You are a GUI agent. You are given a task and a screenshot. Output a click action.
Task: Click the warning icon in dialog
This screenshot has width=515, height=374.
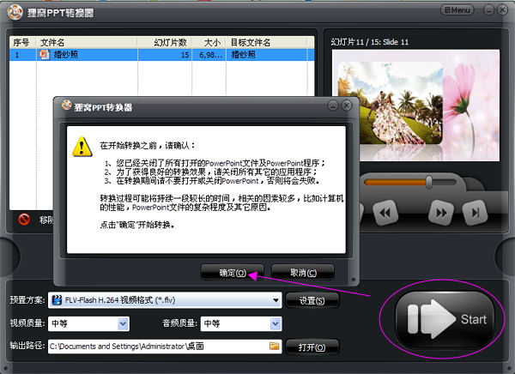82,147
